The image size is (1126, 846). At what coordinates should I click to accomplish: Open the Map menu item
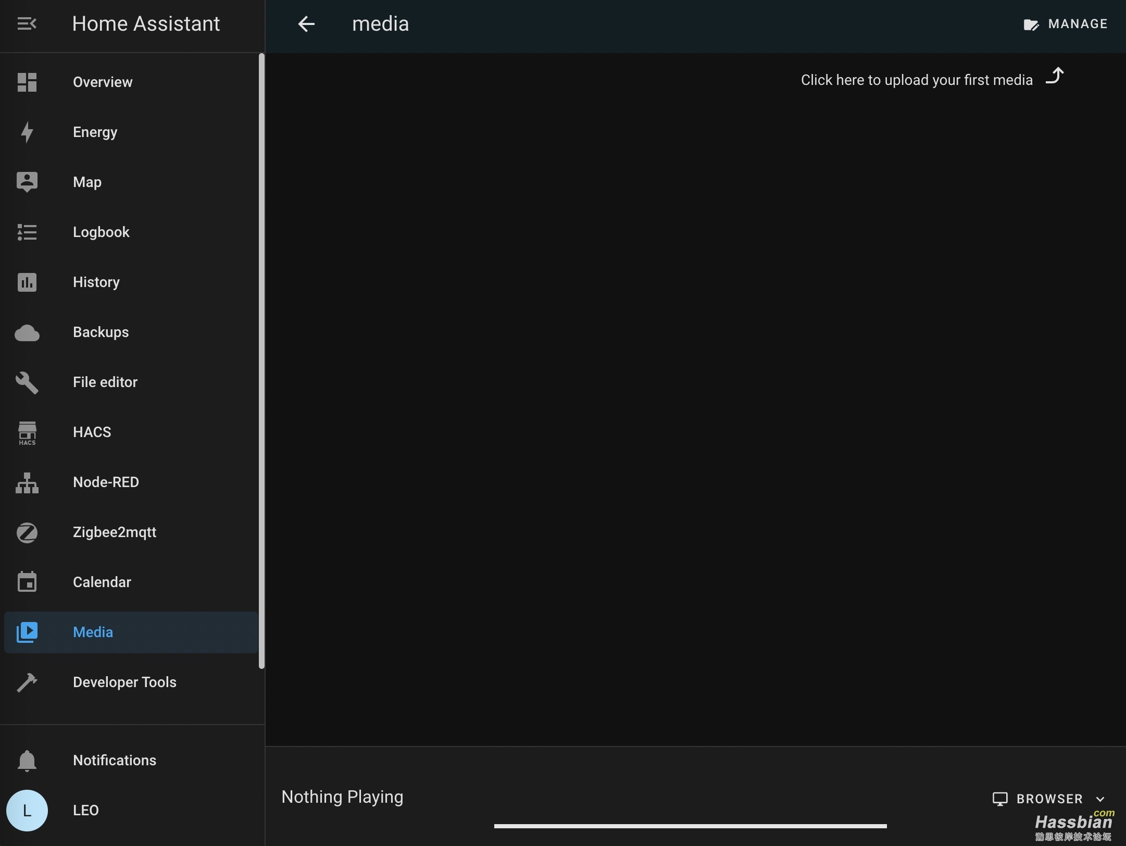click(x=131, y=182)
